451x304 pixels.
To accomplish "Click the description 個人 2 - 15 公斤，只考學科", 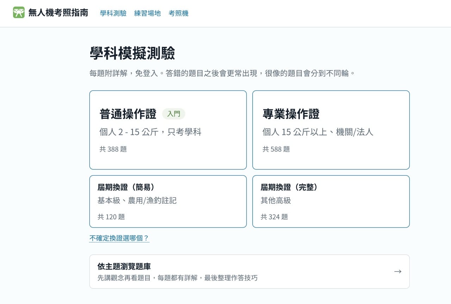I will (150, 132).
